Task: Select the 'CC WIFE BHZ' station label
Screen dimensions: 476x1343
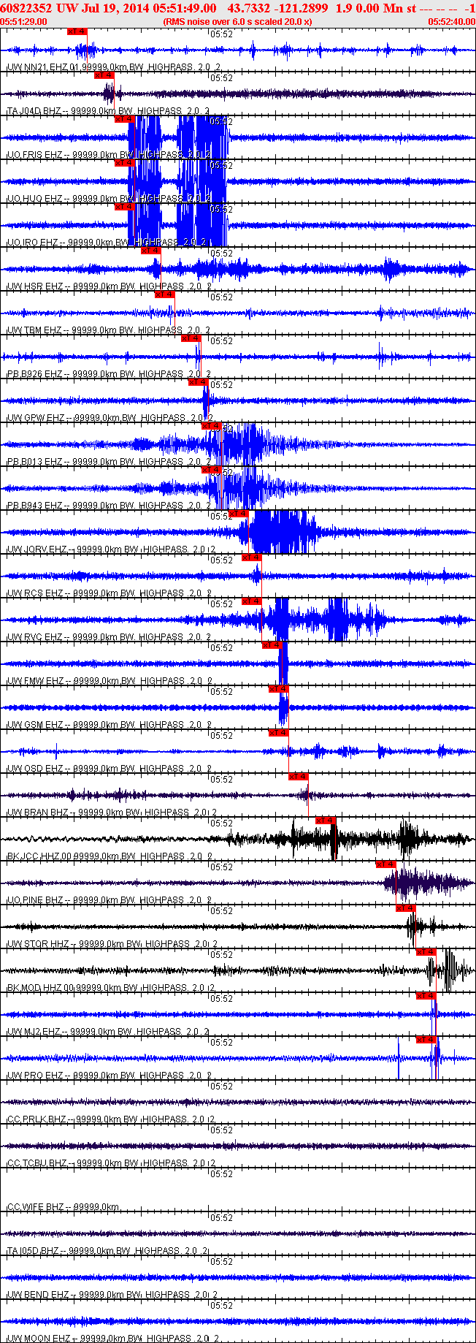Action: click(x=35, y=1207)
